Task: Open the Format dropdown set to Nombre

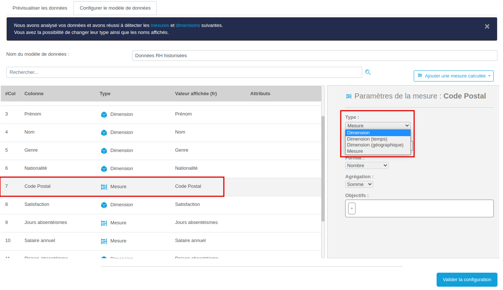Action: pos(367,166)
